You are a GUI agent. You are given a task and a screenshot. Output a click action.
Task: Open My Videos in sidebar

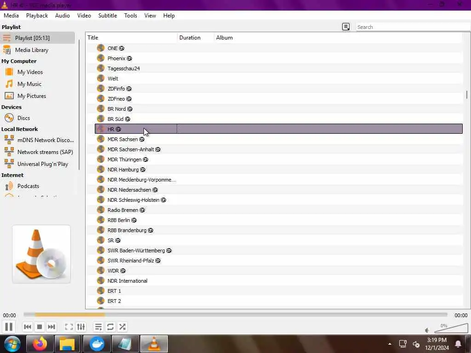[x=38, y=72]
